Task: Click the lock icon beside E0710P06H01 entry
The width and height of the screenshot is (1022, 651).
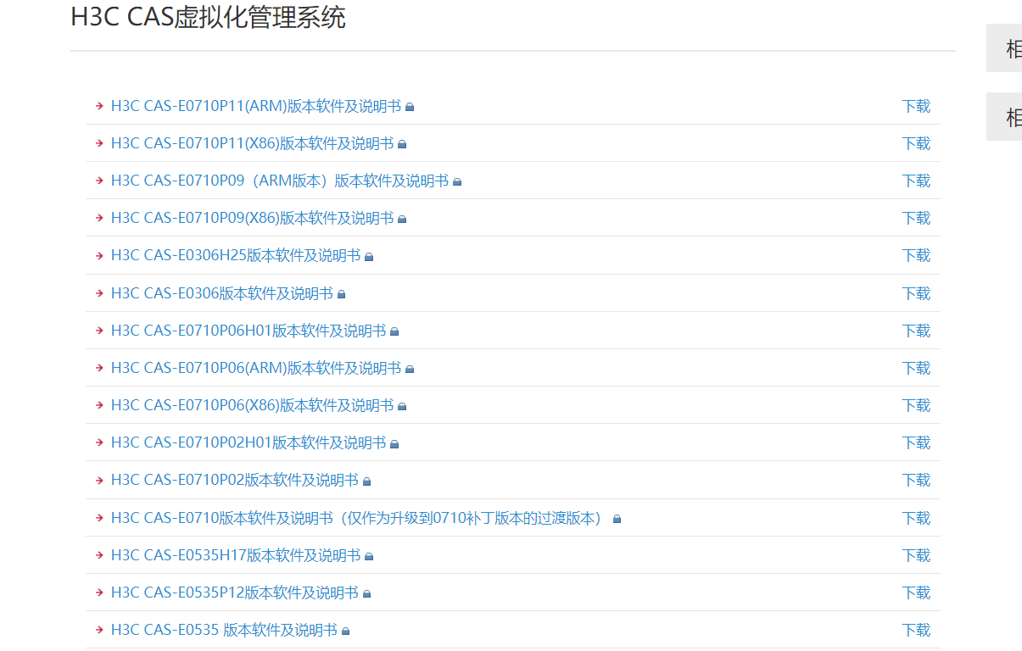Action: [394, 331]
